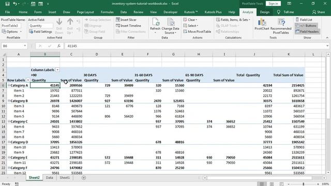This screenshot has width=331, height=186.
Task: Click Item 5 row label
Action: [x=19, y=116]
